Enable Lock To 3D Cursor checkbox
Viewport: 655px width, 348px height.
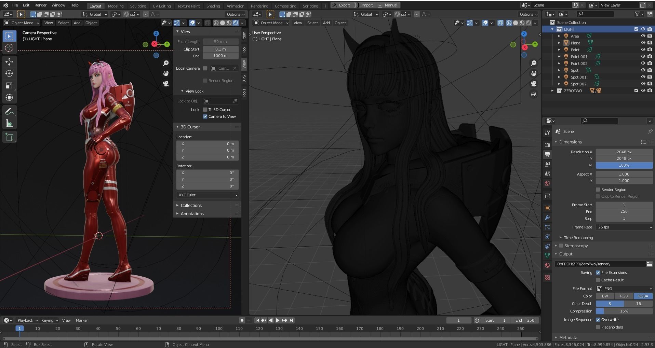coord(205,110)
